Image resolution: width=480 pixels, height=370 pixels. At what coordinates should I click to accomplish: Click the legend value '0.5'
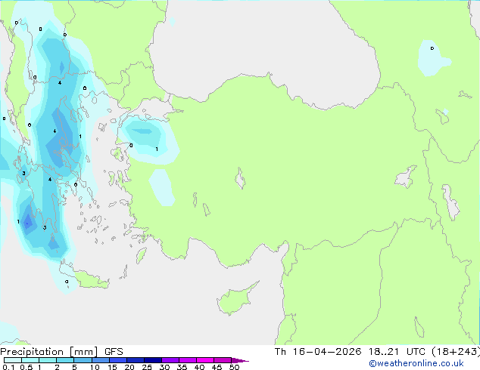point(26,367)
